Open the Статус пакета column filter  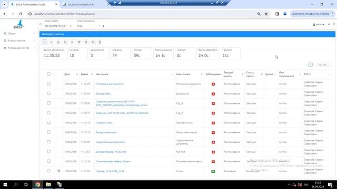(x=262, y=75)
